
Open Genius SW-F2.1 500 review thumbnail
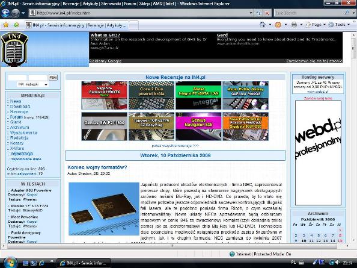tap(105, 126)
